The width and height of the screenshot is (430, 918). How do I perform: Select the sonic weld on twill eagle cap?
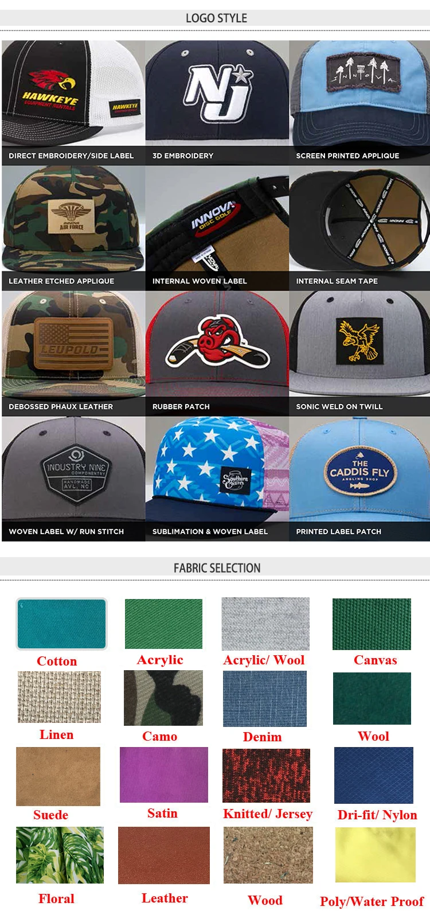coord(359,353)
